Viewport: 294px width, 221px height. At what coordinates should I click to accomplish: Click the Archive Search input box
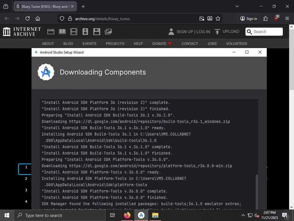tap(264, 32)
